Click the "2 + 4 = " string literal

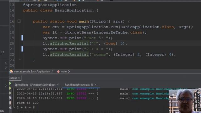coord(96,49)
